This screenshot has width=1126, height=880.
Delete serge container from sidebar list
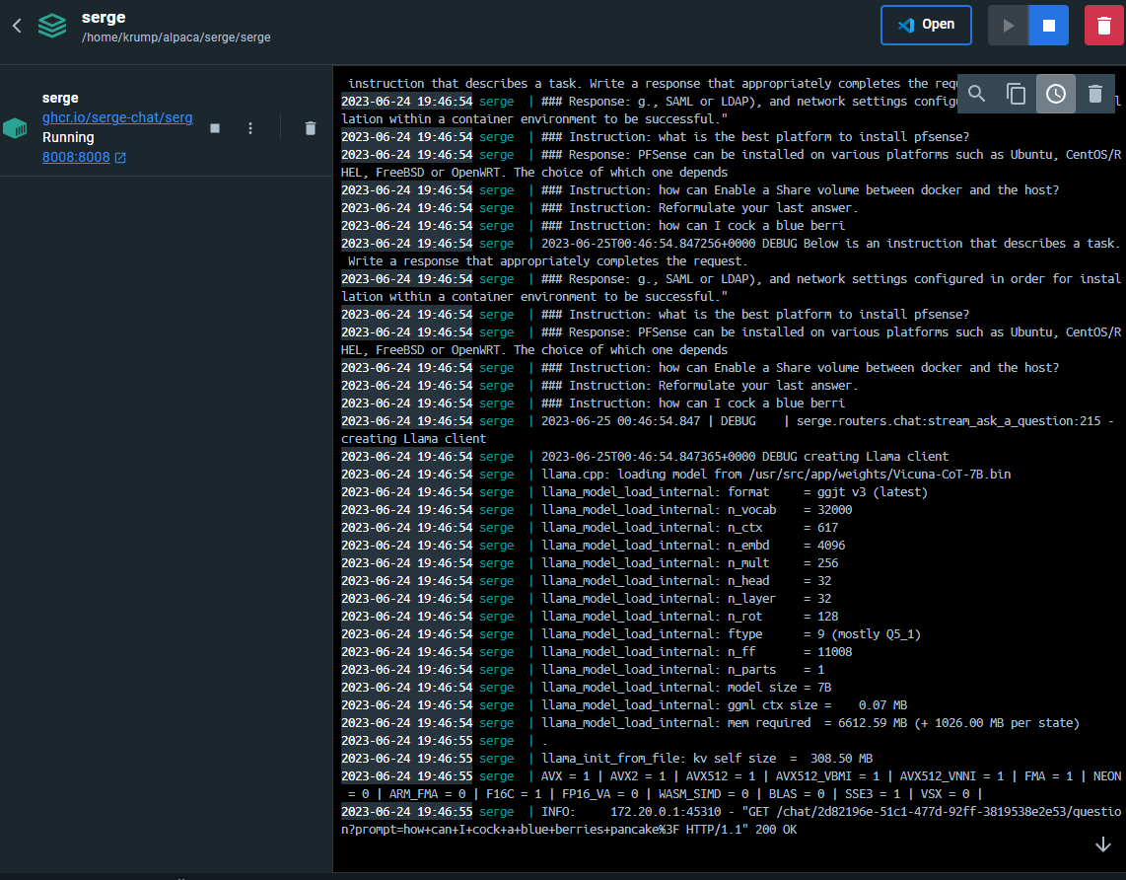[311, 128]
